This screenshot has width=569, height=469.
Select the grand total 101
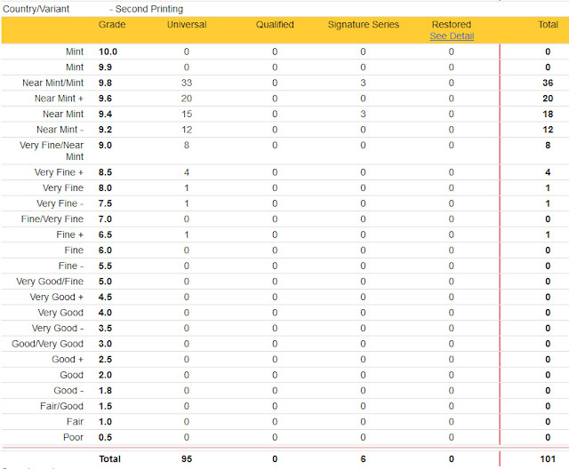548,459
